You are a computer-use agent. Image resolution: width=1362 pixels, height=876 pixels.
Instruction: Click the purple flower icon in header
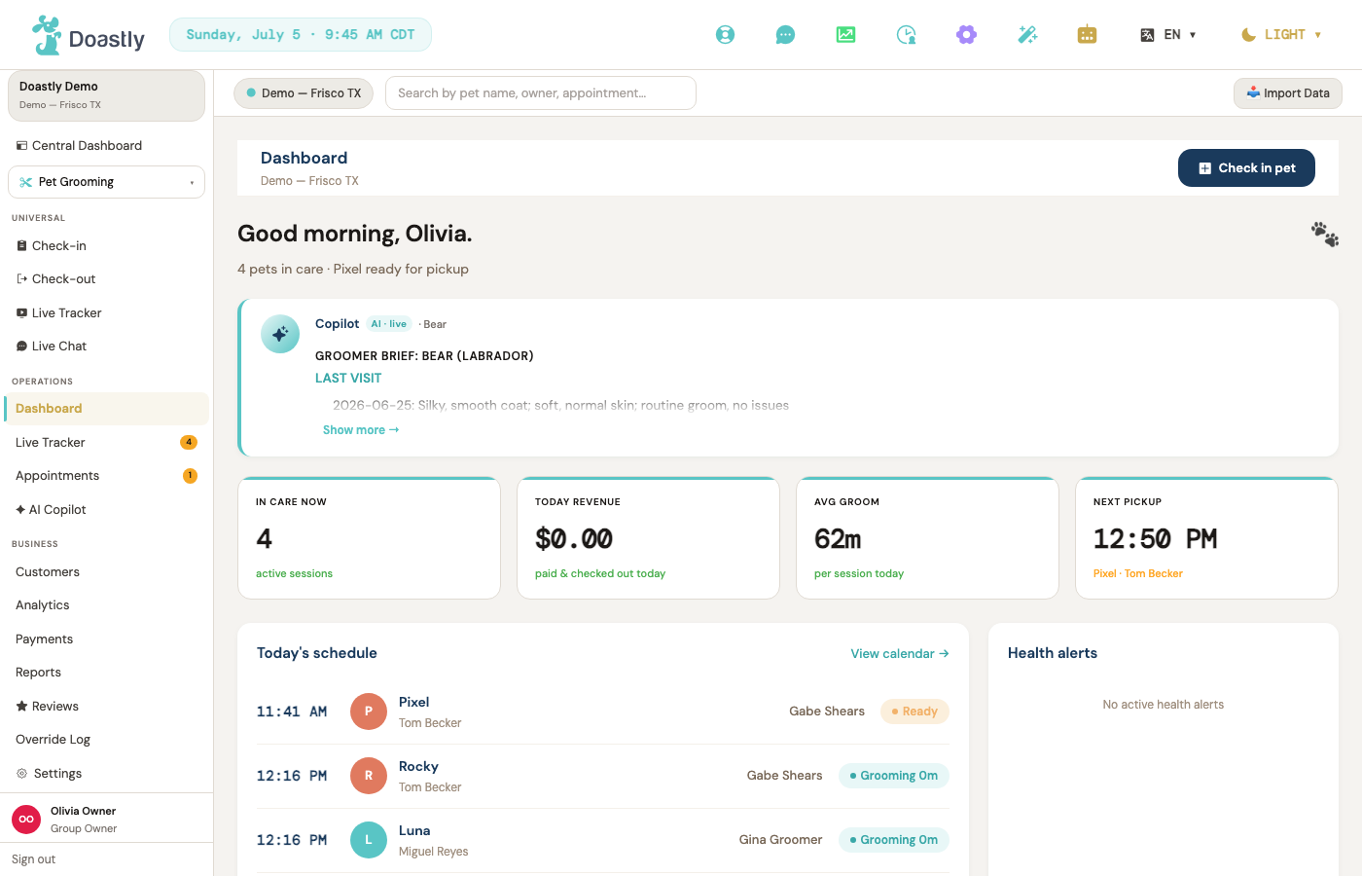pyautogui.click(x=966, y=35)
